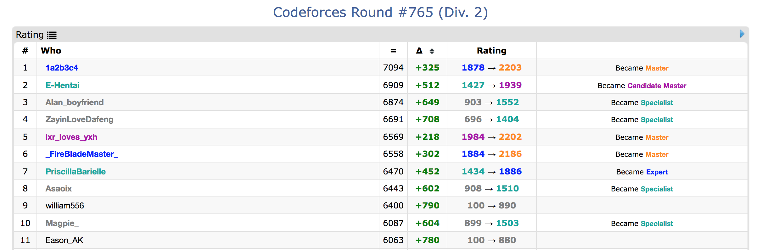The height and width of the screenshot is (250, 767).
Task: Click old rating 1984 for lxr_loves_yxh
Action: tap(473, 137)
